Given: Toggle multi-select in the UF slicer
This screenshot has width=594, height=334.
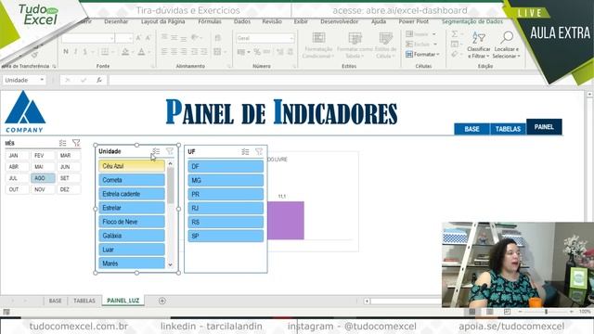Looking at the screenshot, I should tap(245, 152).
